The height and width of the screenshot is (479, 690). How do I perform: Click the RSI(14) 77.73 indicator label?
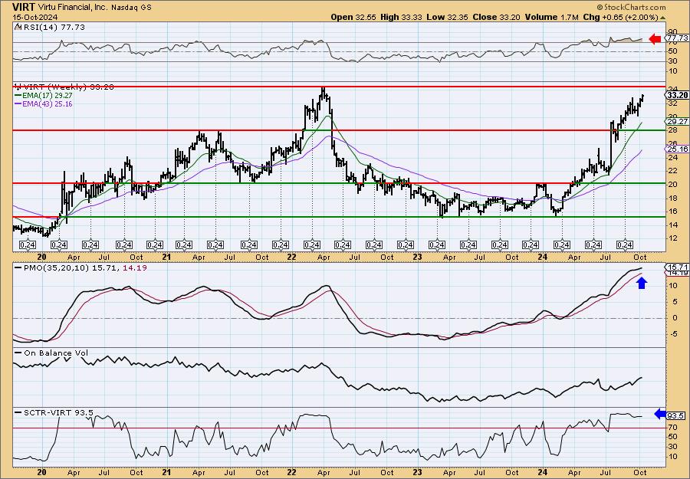click(53, 27)
